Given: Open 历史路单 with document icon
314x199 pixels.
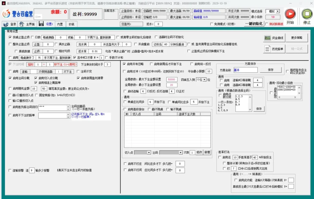Looking at the screenshot, I should pos(274,49).
